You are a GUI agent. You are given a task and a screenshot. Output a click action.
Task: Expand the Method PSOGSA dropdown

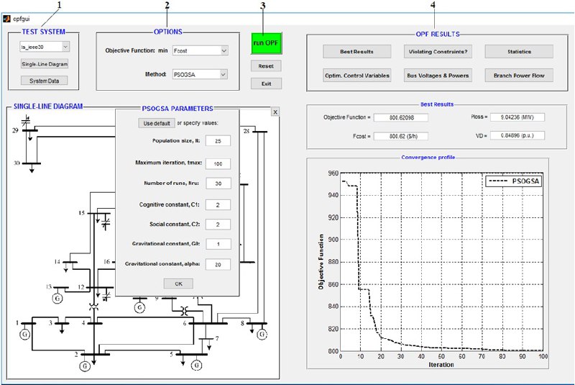(x=201, y=75)
